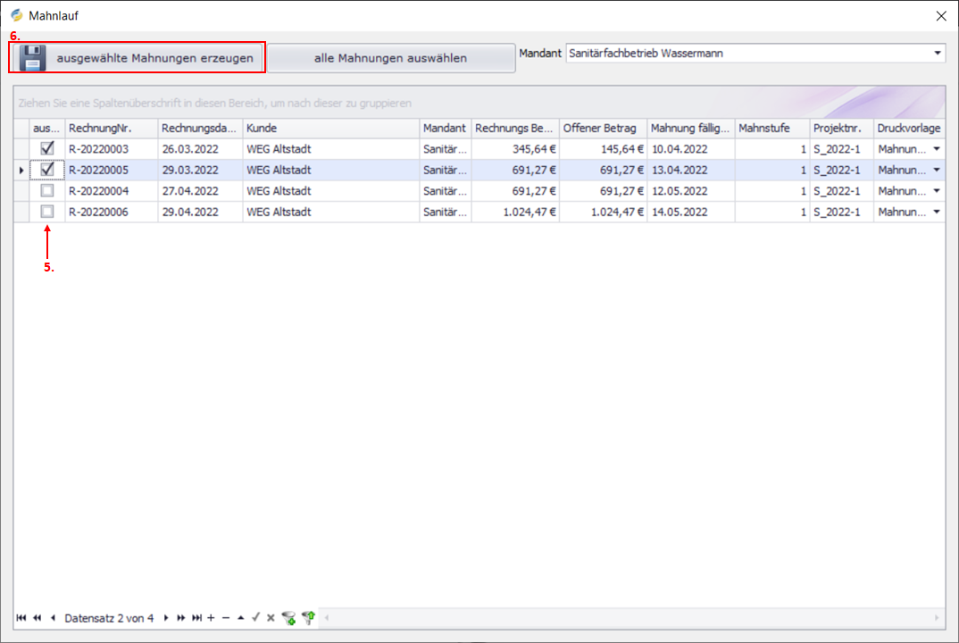Click funnel icon with green arrow
This screenshot has width=959, height=643.
309,618
